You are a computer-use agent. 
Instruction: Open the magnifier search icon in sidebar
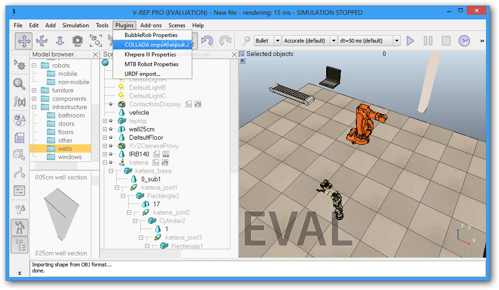click(19, 84)
